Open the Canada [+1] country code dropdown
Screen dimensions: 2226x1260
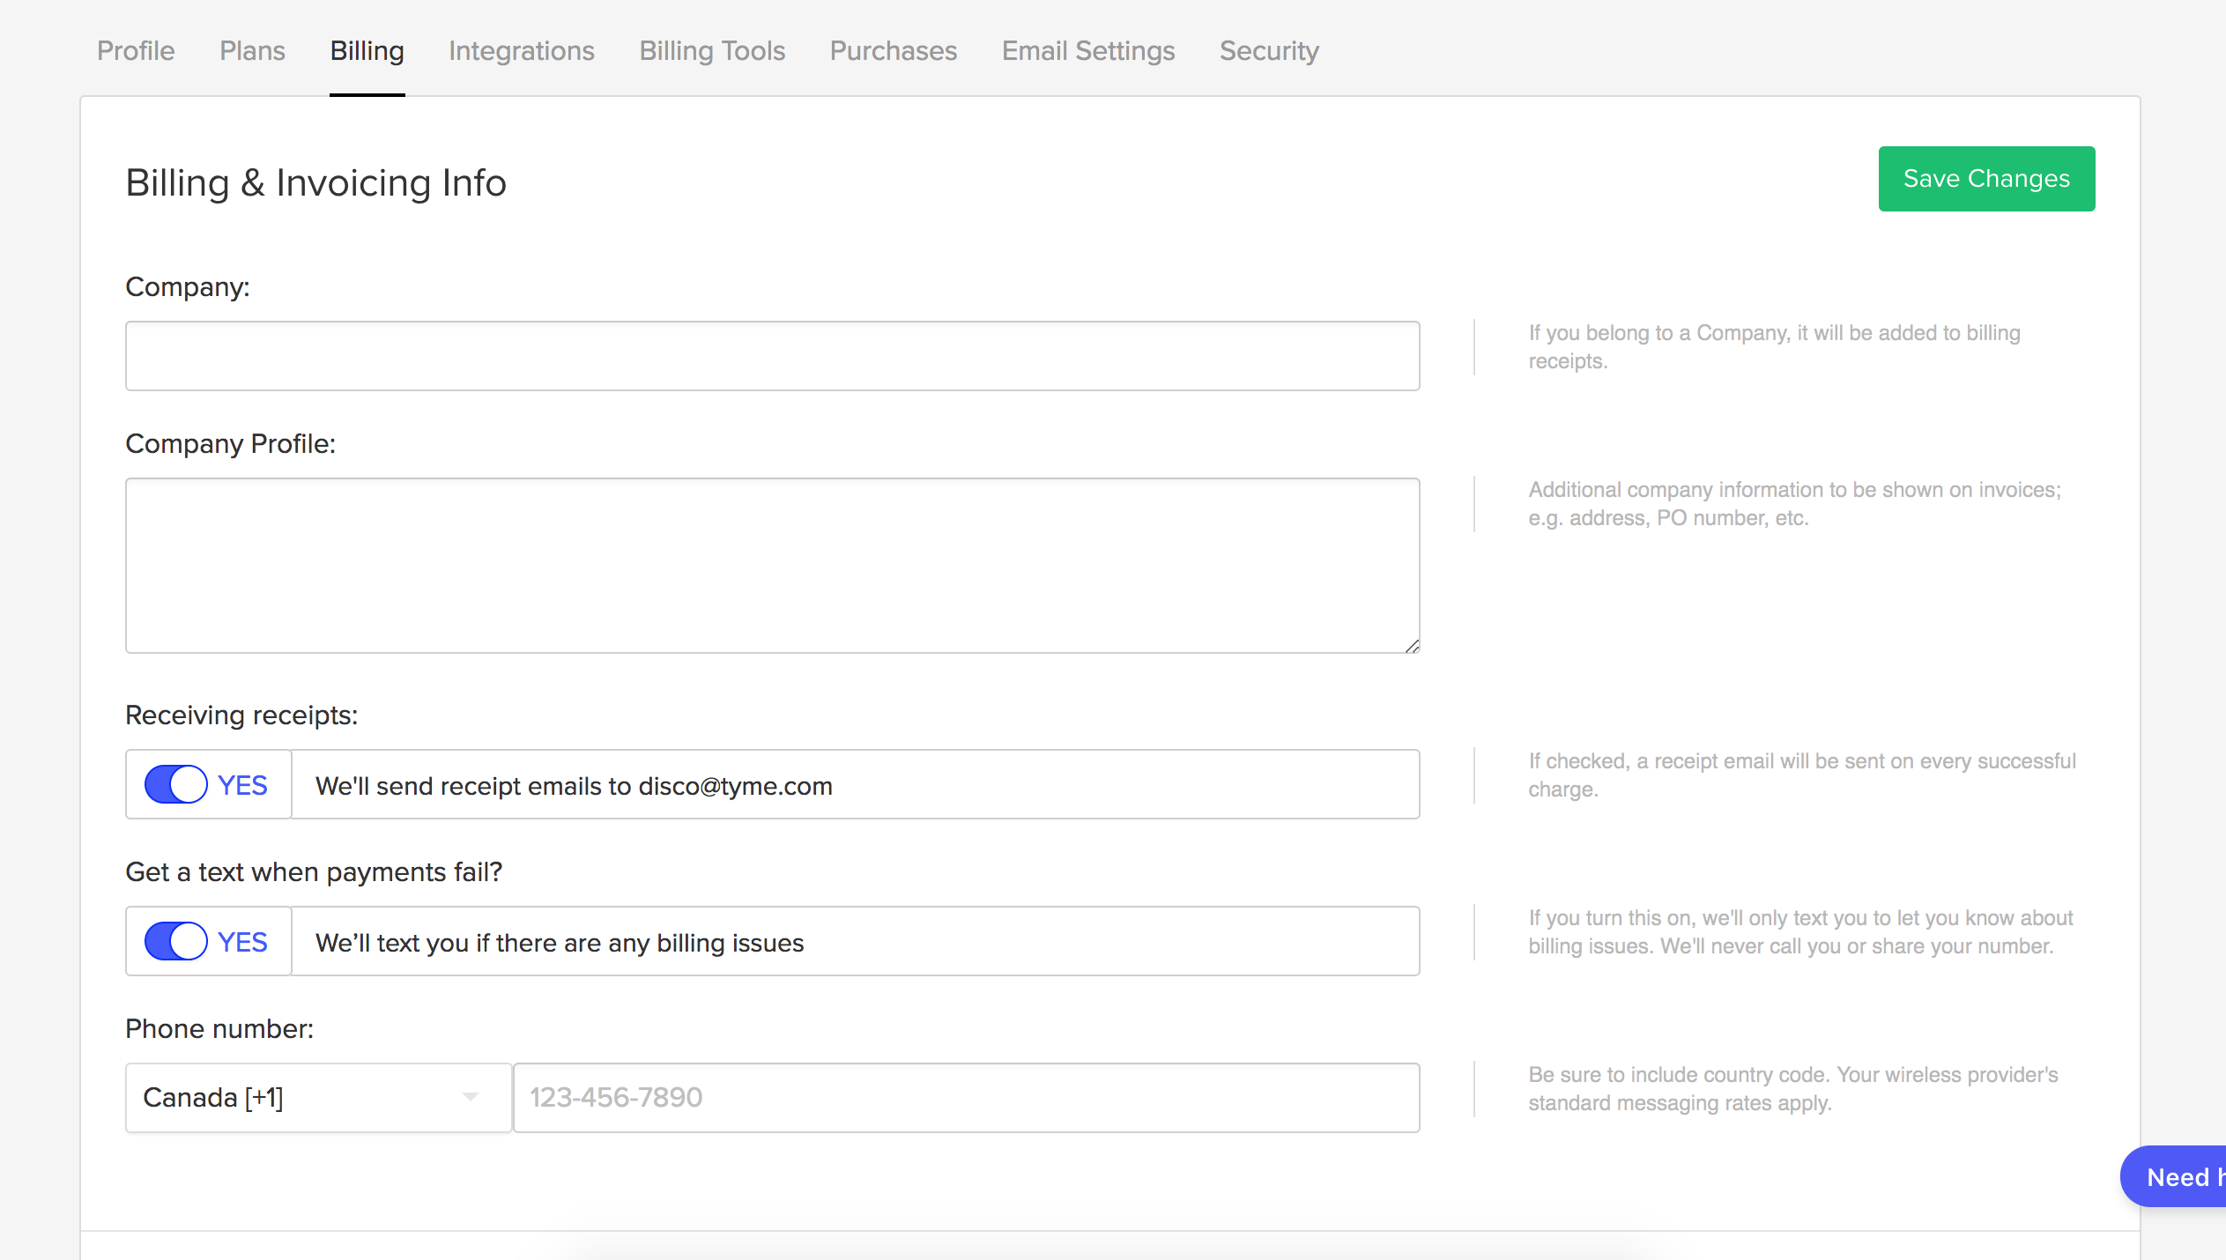click(x=318, y=1098)
